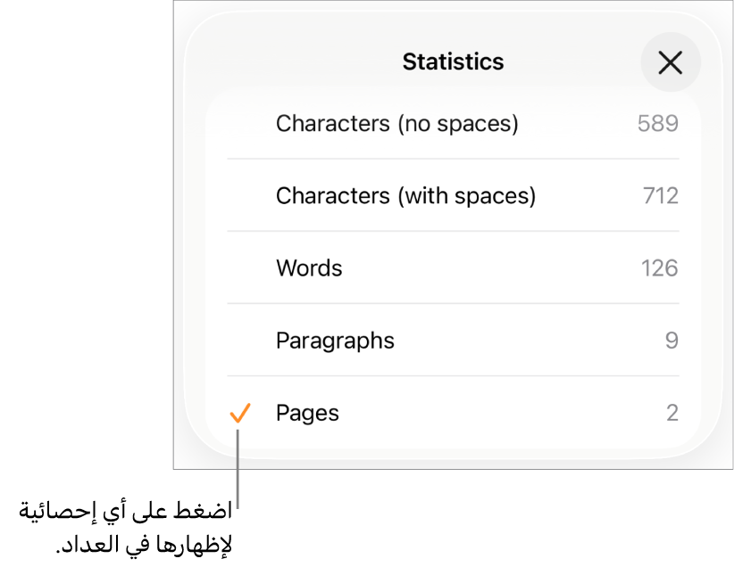Click the paragraph count value 9

point(671,341)
